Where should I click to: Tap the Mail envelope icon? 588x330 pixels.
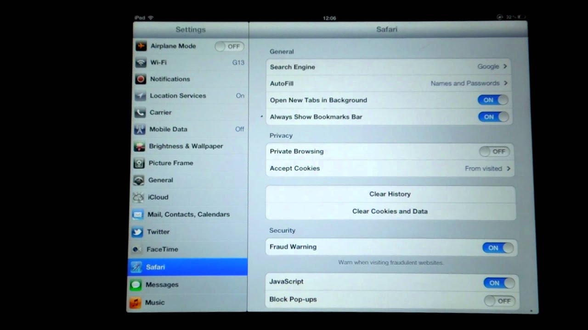pos(138,214)
